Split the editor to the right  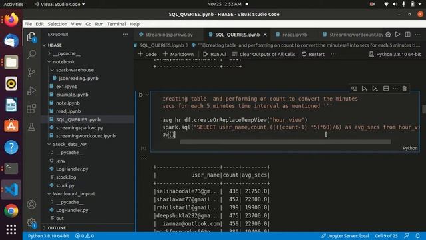point(408,34)
